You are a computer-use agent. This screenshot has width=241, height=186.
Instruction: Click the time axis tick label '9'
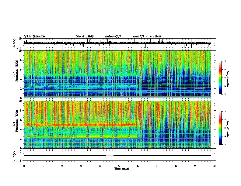[x=195, y=166]
